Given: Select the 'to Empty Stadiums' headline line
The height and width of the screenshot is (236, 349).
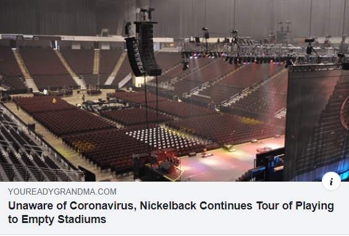Looking at the screenshot, I should pos(57,219).
